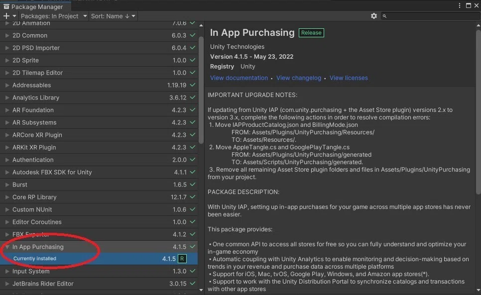Expand the 2D PSD Importer package versions

pos(7,48)
